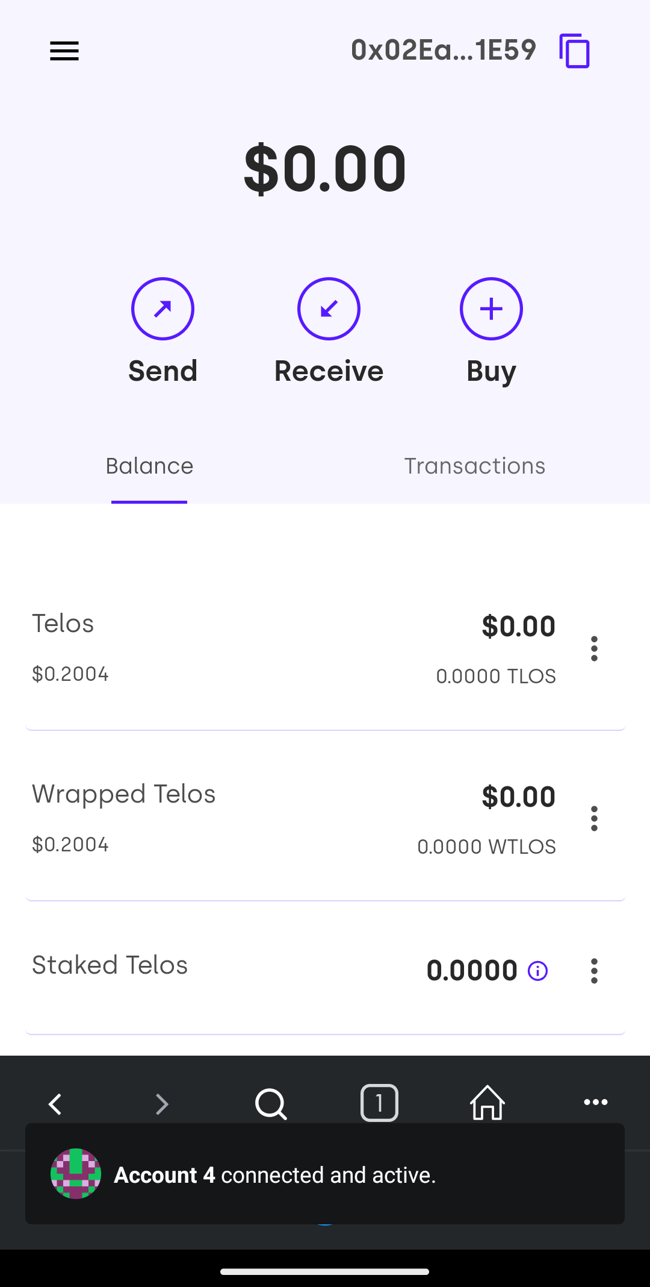Open Wrapped Telos options menu

pyautogui.click(x=594, y=819)
